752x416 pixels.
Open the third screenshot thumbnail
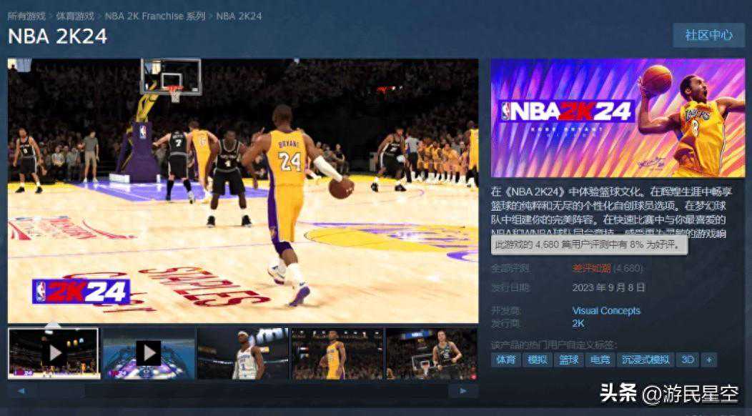coord(242,353)
